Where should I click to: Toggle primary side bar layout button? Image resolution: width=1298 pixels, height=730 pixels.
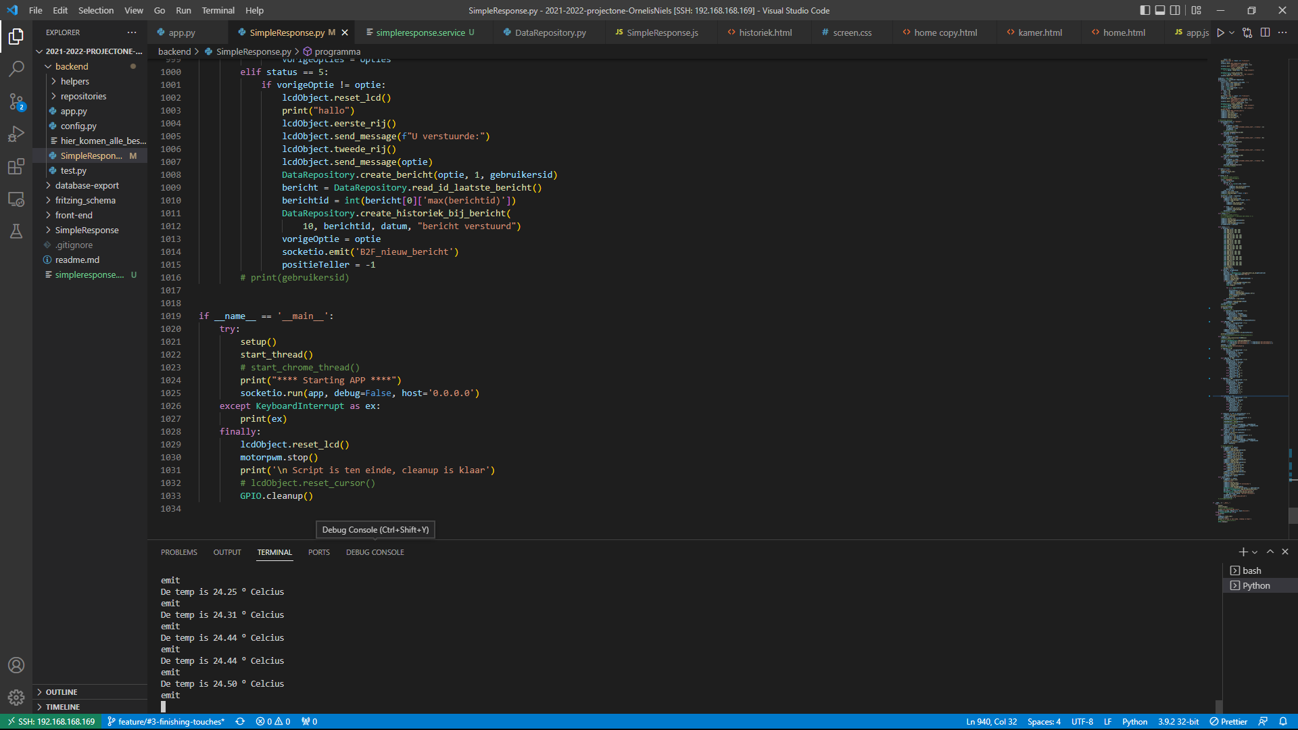coord(1145,10)
